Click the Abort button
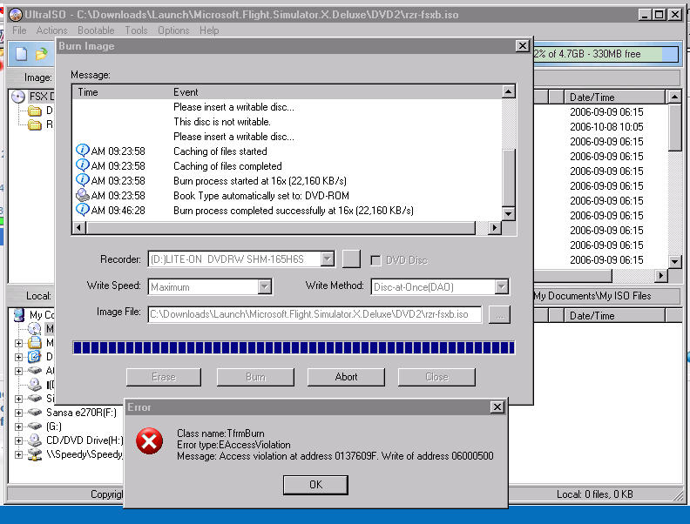The width and height of the screenshot is (690, 524). (346, 377)
